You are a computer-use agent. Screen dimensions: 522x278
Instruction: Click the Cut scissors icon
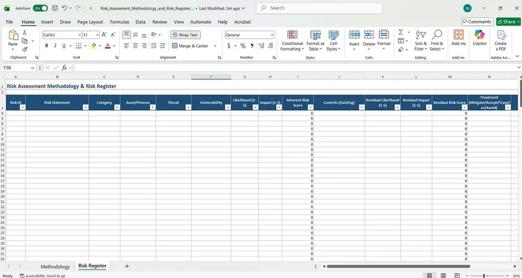coord(24,32)
